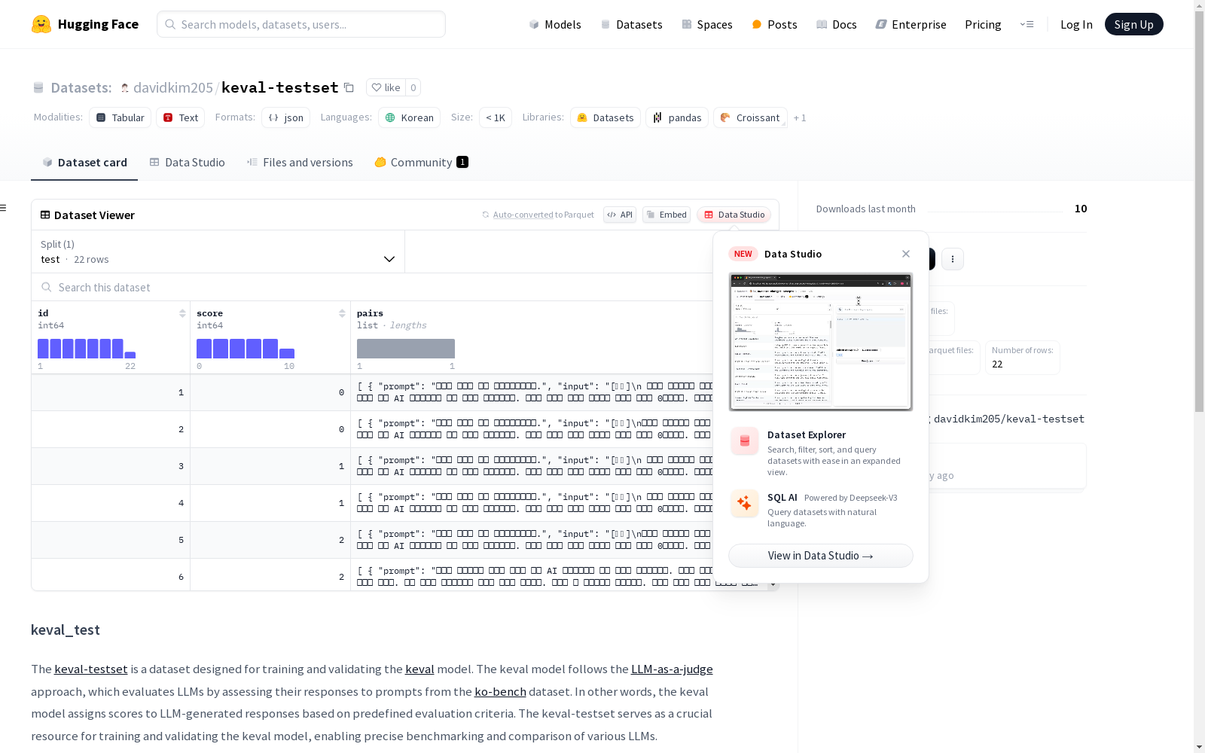Screen dimensions: 1205x753
Task: Open Spaces page
Action: click(707, 24)
